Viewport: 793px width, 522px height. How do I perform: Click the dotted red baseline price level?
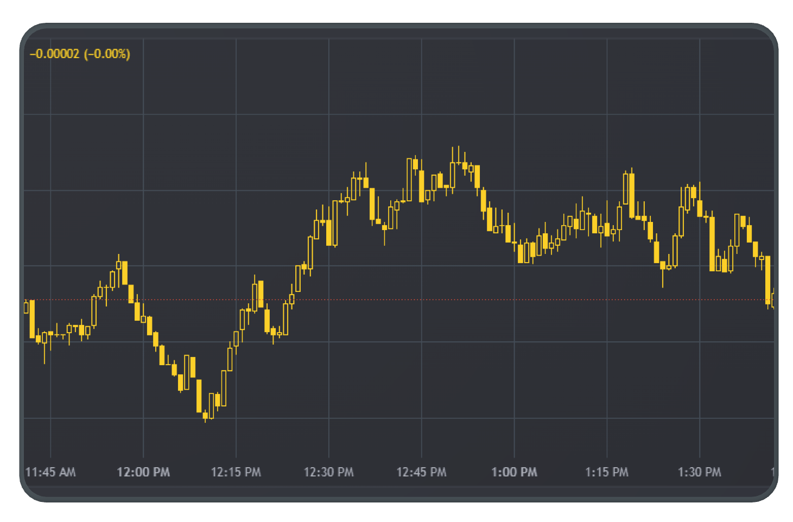[380, 299]
